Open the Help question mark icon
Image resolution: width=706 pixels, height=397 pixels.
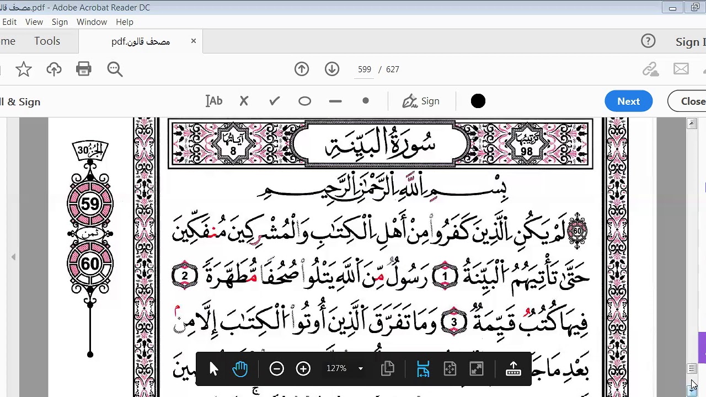(x=648, y=41)
